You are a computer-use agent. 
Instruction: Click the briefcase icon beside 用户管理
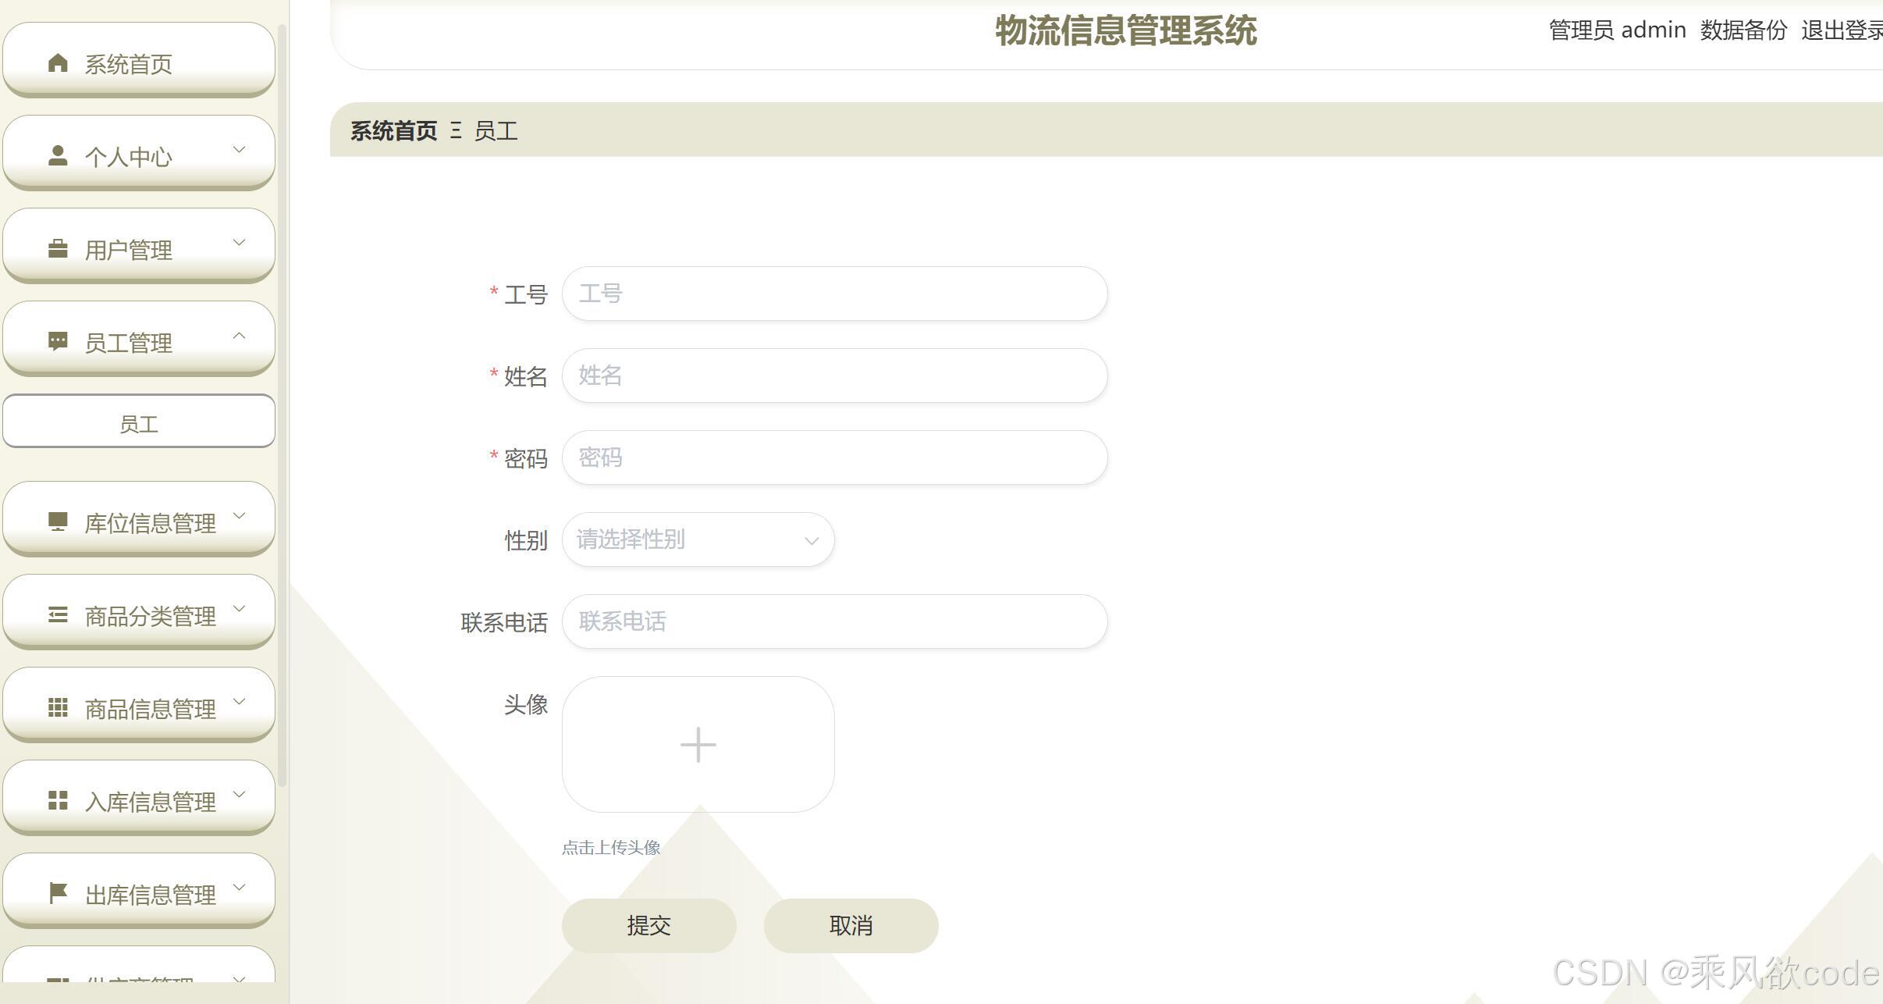(x=58, y=248)
